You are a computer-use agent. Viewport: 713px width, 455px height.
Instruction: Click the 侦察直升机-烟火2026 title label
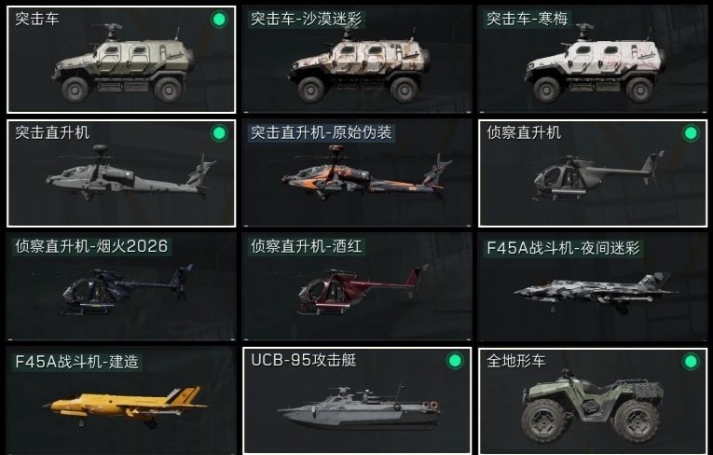(91, 246)
